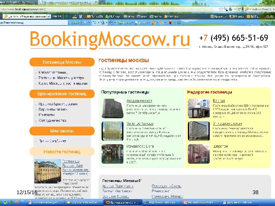
Task: Open the Академическая hotel link
Action: (139, 101)
